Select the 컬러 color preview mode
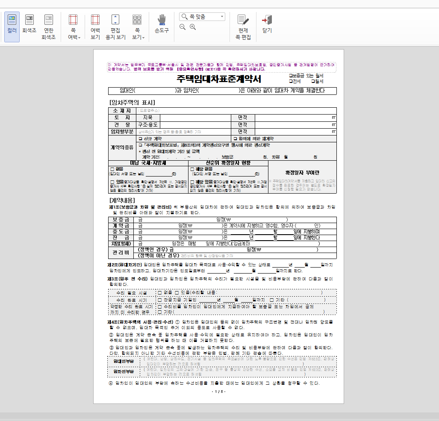Screen dimensions: 439x421 [x=12, y=26]
